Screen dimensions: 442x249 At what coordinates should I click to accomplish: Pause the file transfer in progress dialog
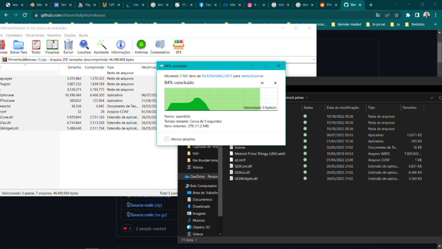pyautogui.click(x=262, y=83)
